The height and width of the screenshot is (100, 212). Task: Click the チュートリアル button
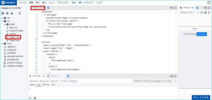coord(201,97)
